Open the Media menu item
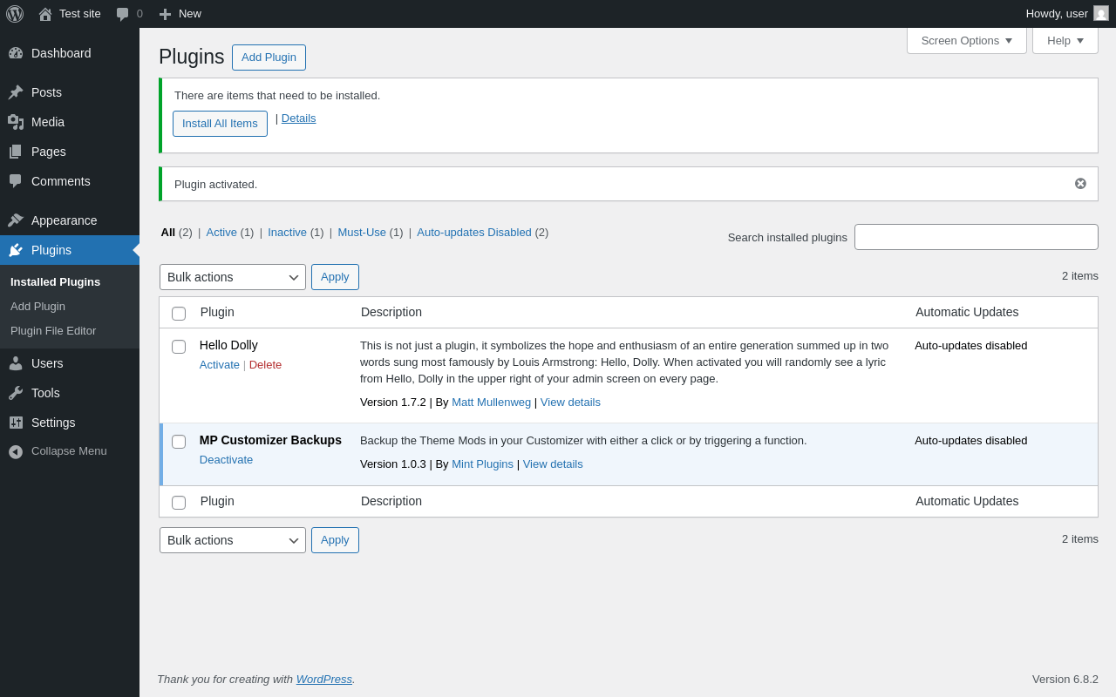Screen dimensions: 1116x697 70,122
